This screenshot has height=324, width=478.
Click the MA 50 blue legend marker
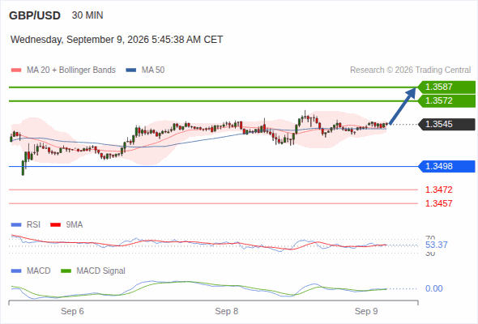pyautogui.click(x=131, y=70)
